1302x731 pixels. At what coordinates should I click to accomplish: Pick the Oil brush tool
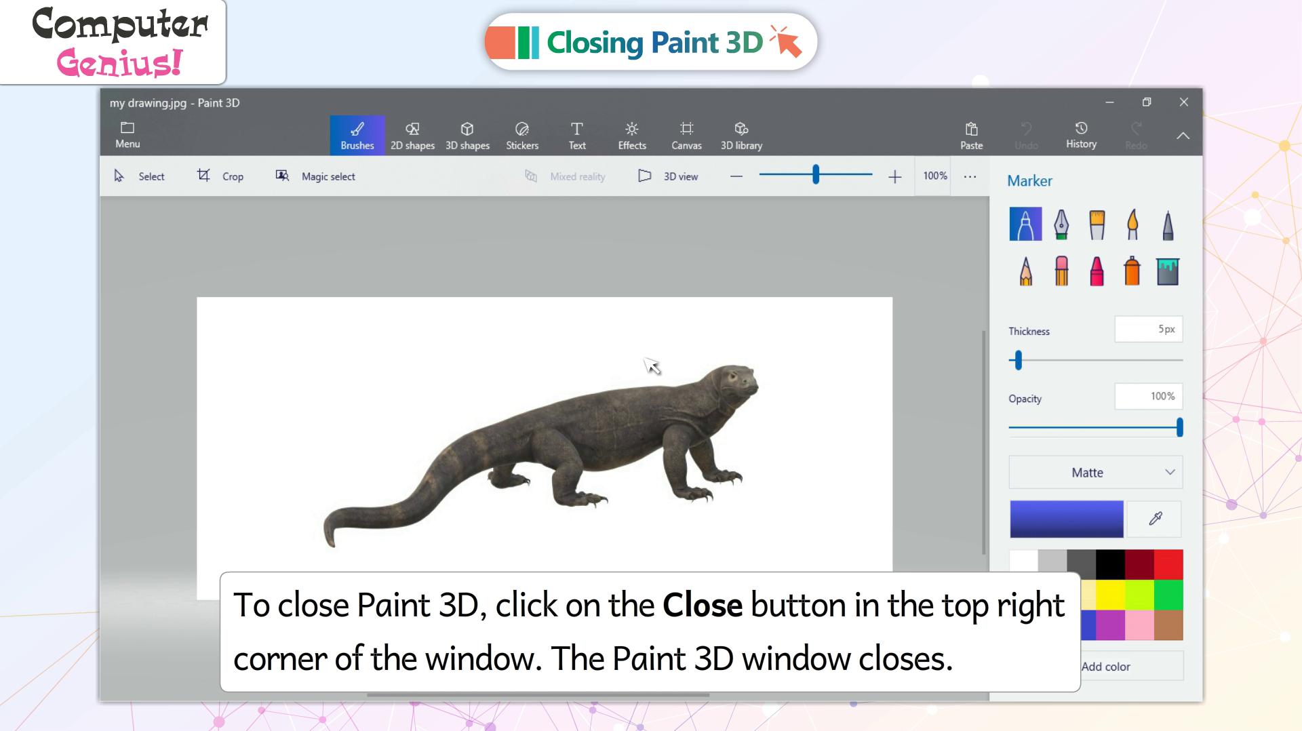pos(1097,224)
